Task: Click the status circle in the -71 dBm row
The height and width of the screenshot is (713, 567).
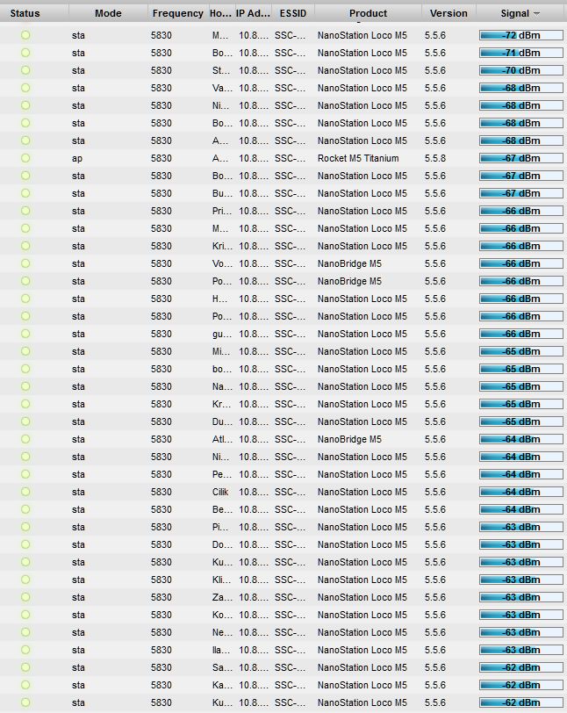Action: [x=25, y=53]
